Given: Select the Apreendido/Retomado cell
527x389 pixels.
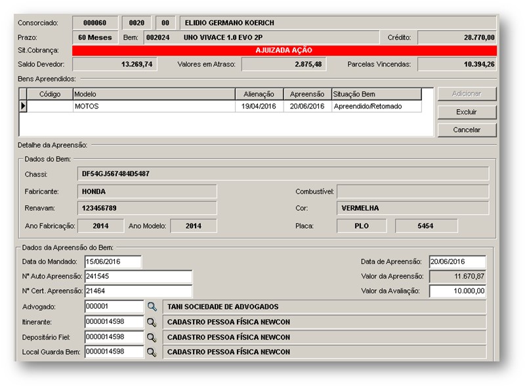Looking at the screenshot, I should pyautogui.click(x=377, y=106).
